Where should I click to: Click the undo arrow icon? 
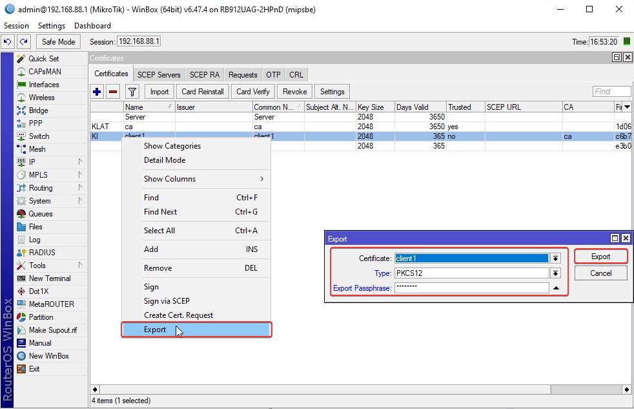click(8, 41)
